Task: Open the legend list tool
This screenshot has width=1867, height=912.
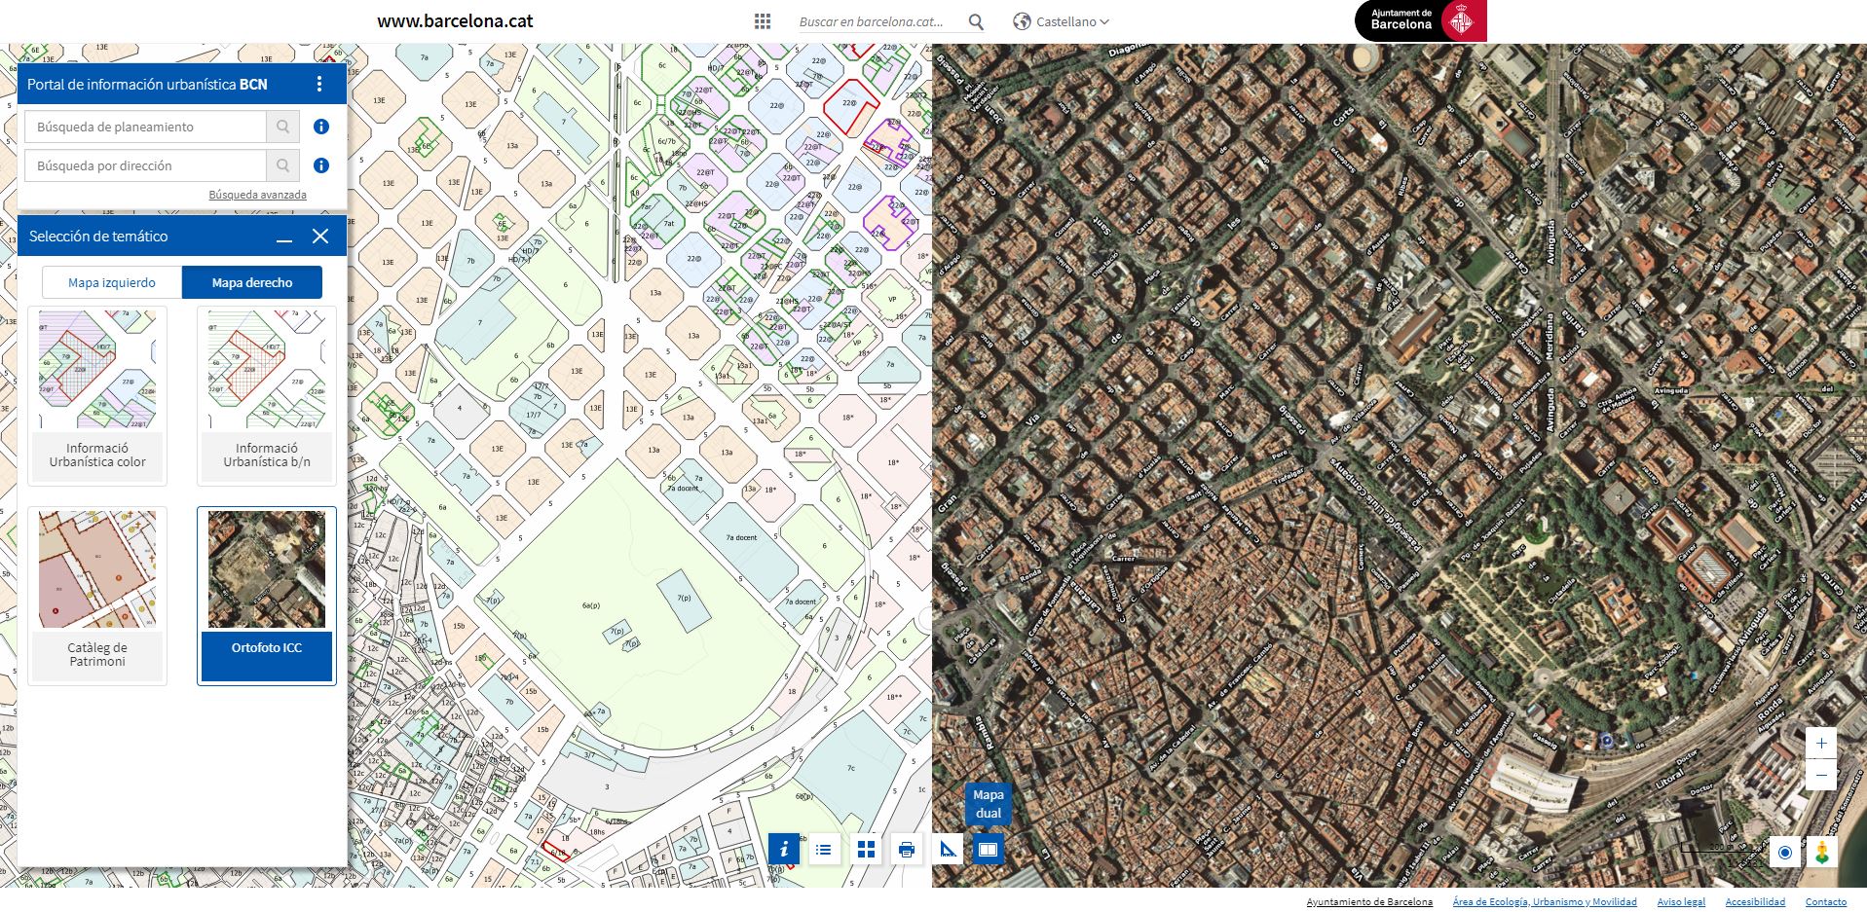Action: (x=824, y=850)
